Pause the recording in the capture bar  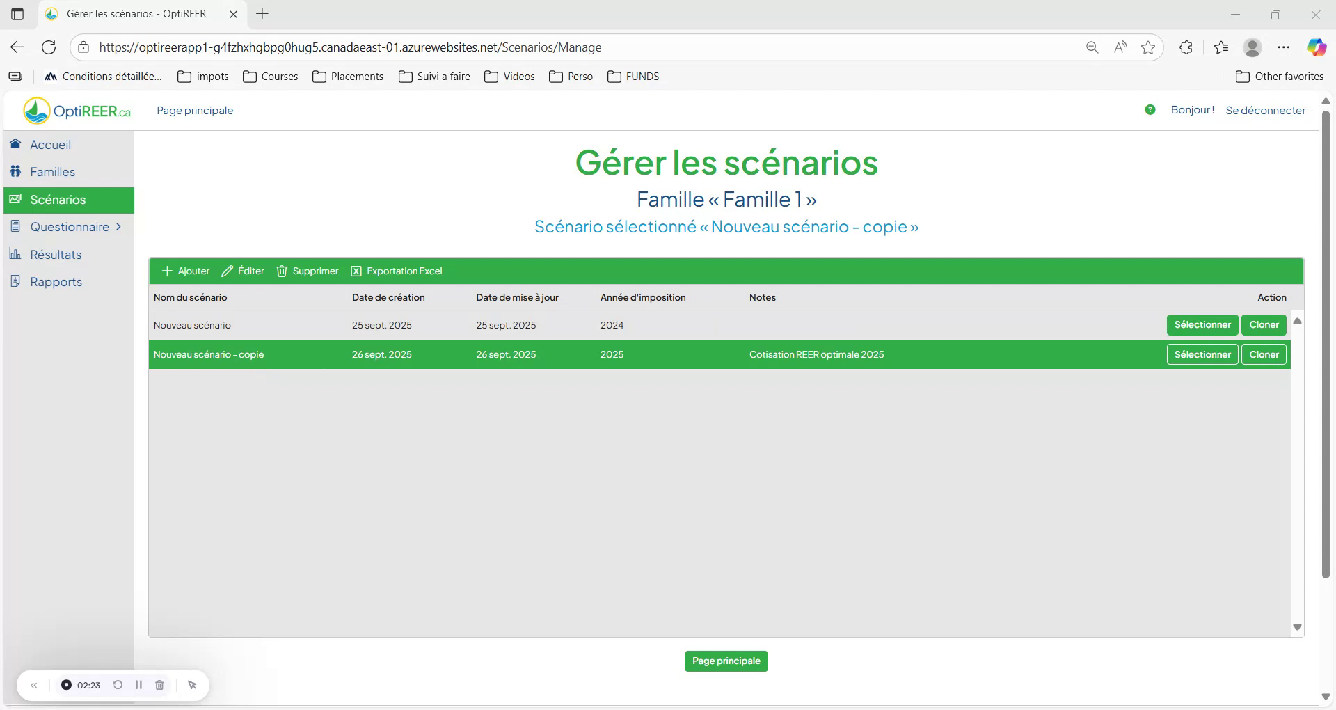click(138, 685)
